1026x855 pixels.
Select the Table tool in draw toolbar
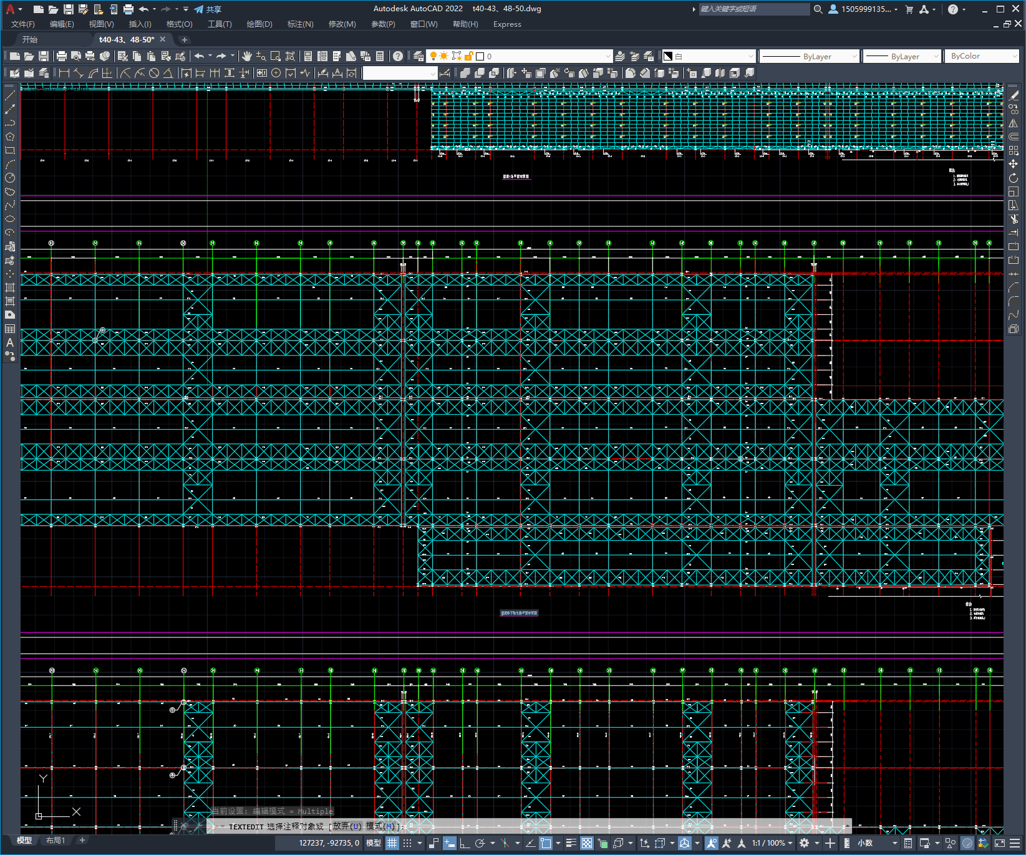tap(10, 329)
